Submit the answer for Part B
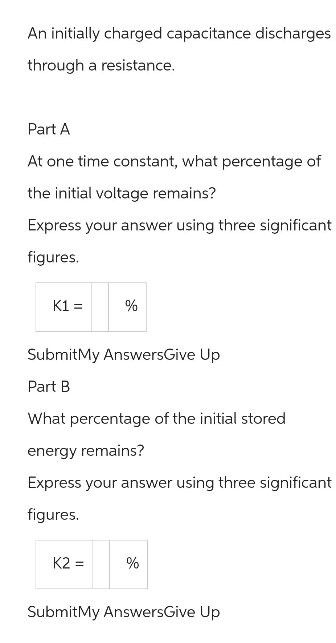The image size is (336, 643). click(53, 612)
